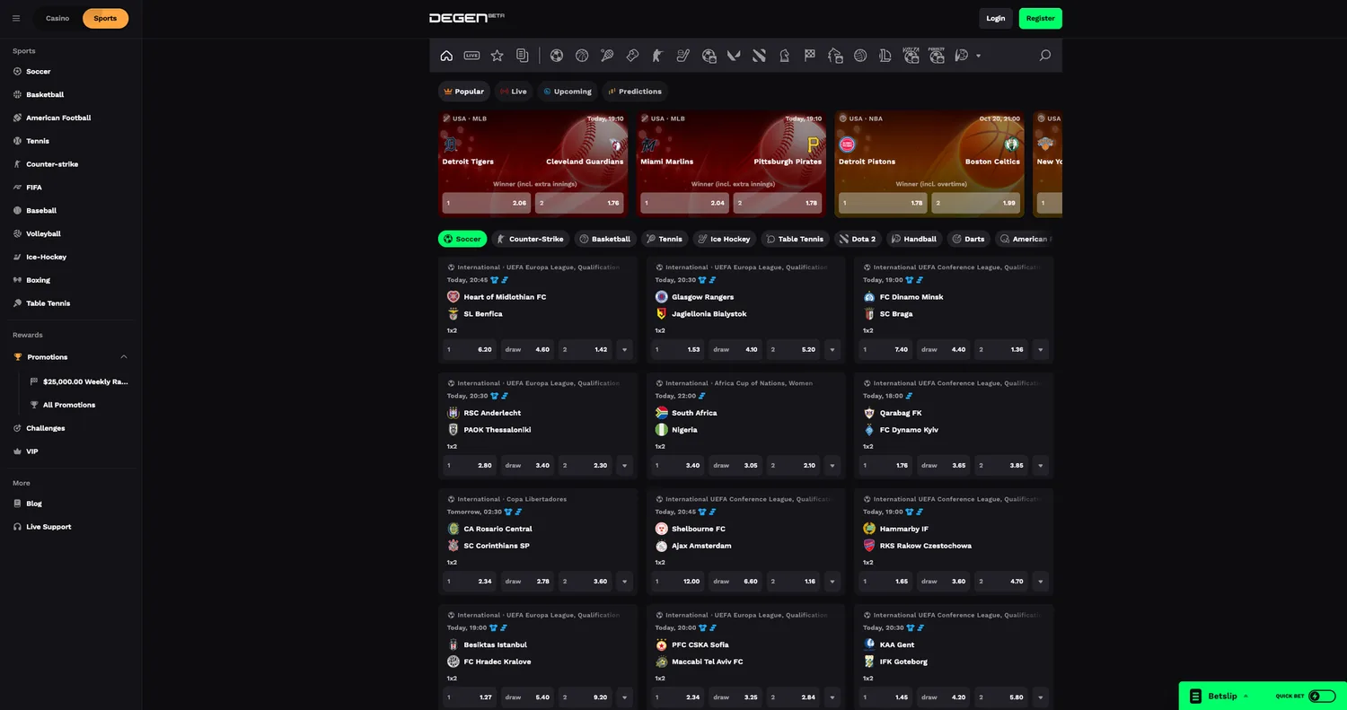Filter by Darts sport pill
The height and width of the screenshot is (710, 1347).
pos(968,239)
